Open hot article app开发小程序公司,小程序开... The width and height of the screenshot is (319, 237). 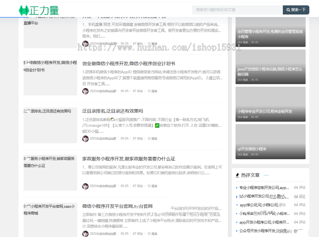click(x=264, y=222)
